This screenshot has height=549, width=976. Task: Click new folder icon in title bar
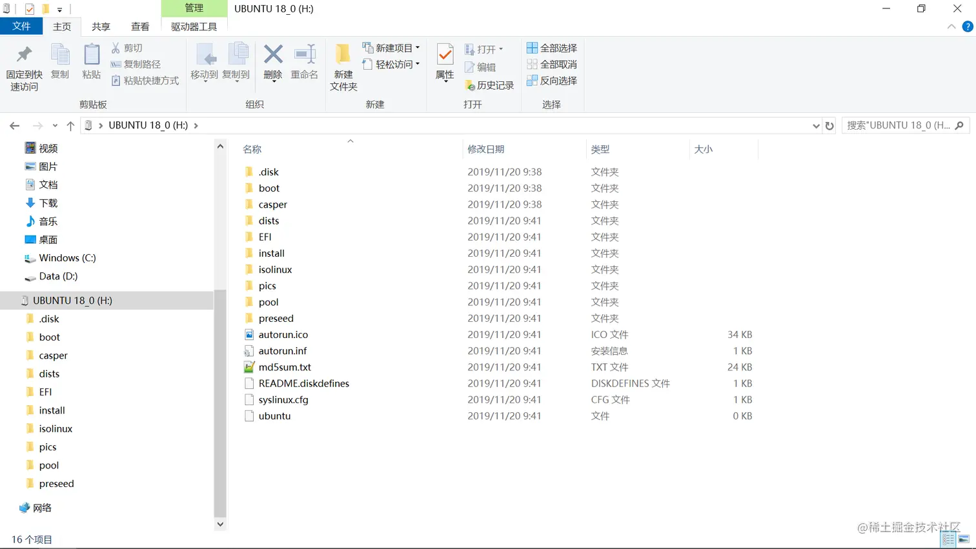46,9
